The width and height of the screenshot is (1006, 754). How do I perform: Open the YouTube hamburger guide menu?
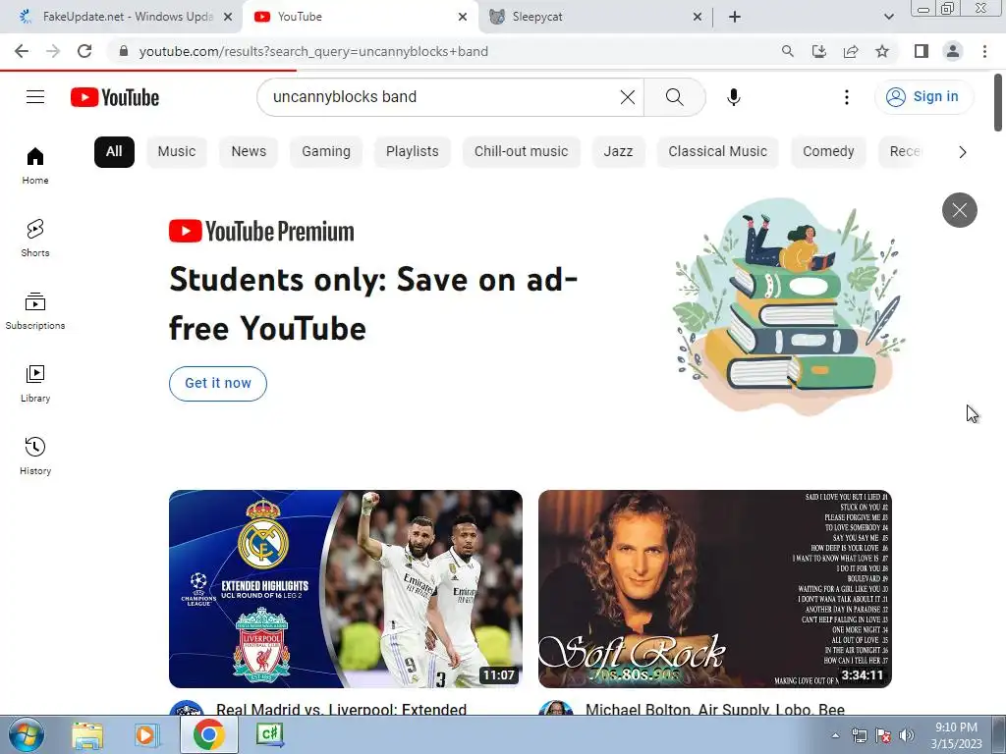point(35,97)
